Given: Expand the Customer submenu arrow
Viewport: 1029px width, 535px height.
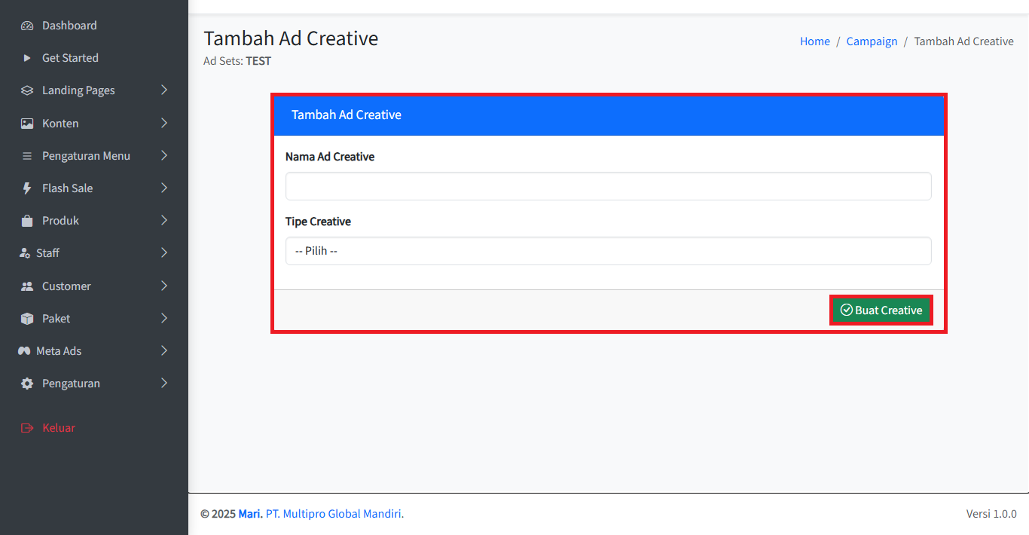Looking at the screenshot, I should click(164, 286).
